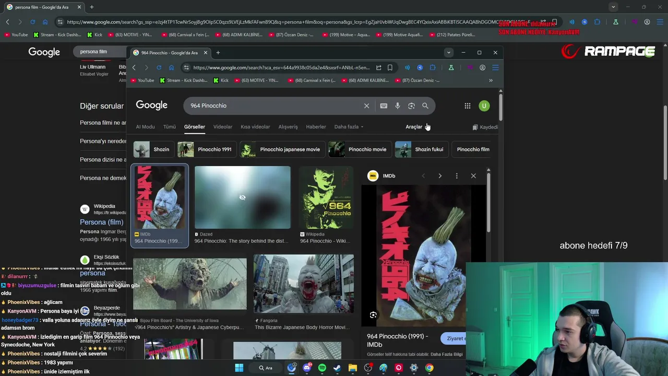Open the IMDb 964 Pinocchio thumbnail
Screen dimensions: 668x376
coord(159,197)
